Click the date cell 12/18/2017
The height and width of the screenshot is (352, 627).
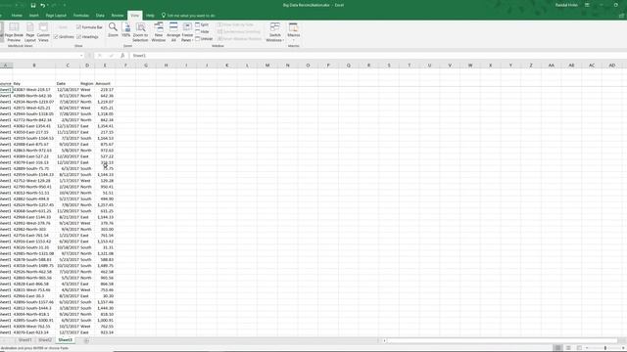click(68, 90)
